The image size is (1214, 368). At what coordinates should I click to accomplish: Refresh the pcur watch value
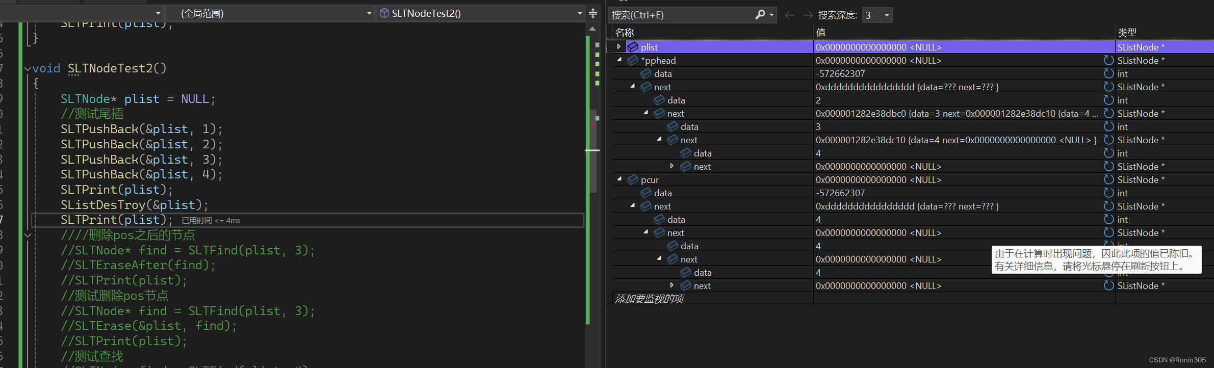pos(1108,179)
